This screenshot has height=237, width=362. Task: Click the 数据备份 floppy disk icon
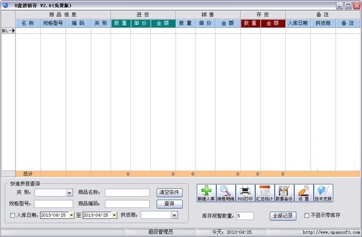click(x=284, y=193)
